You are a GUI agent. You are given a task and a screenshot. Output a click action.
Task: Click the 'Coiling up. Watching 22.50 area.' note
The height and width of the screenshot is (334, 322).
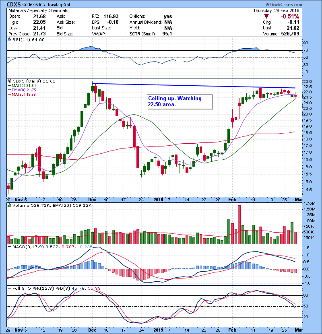pyautogui.click(x=180, y=101)
